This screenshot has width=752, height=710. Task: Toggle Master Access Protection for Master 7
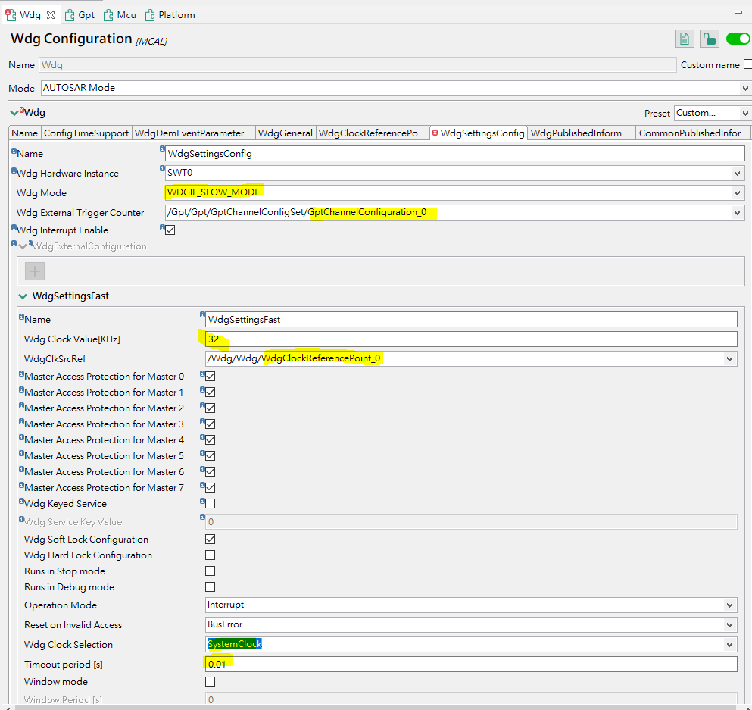pyautogui.click(x=210, y=487)
